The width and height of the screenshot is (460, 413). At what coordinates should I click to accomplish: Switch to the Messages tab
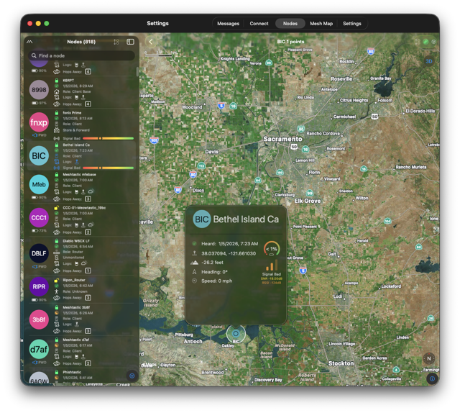pos(229,24)
